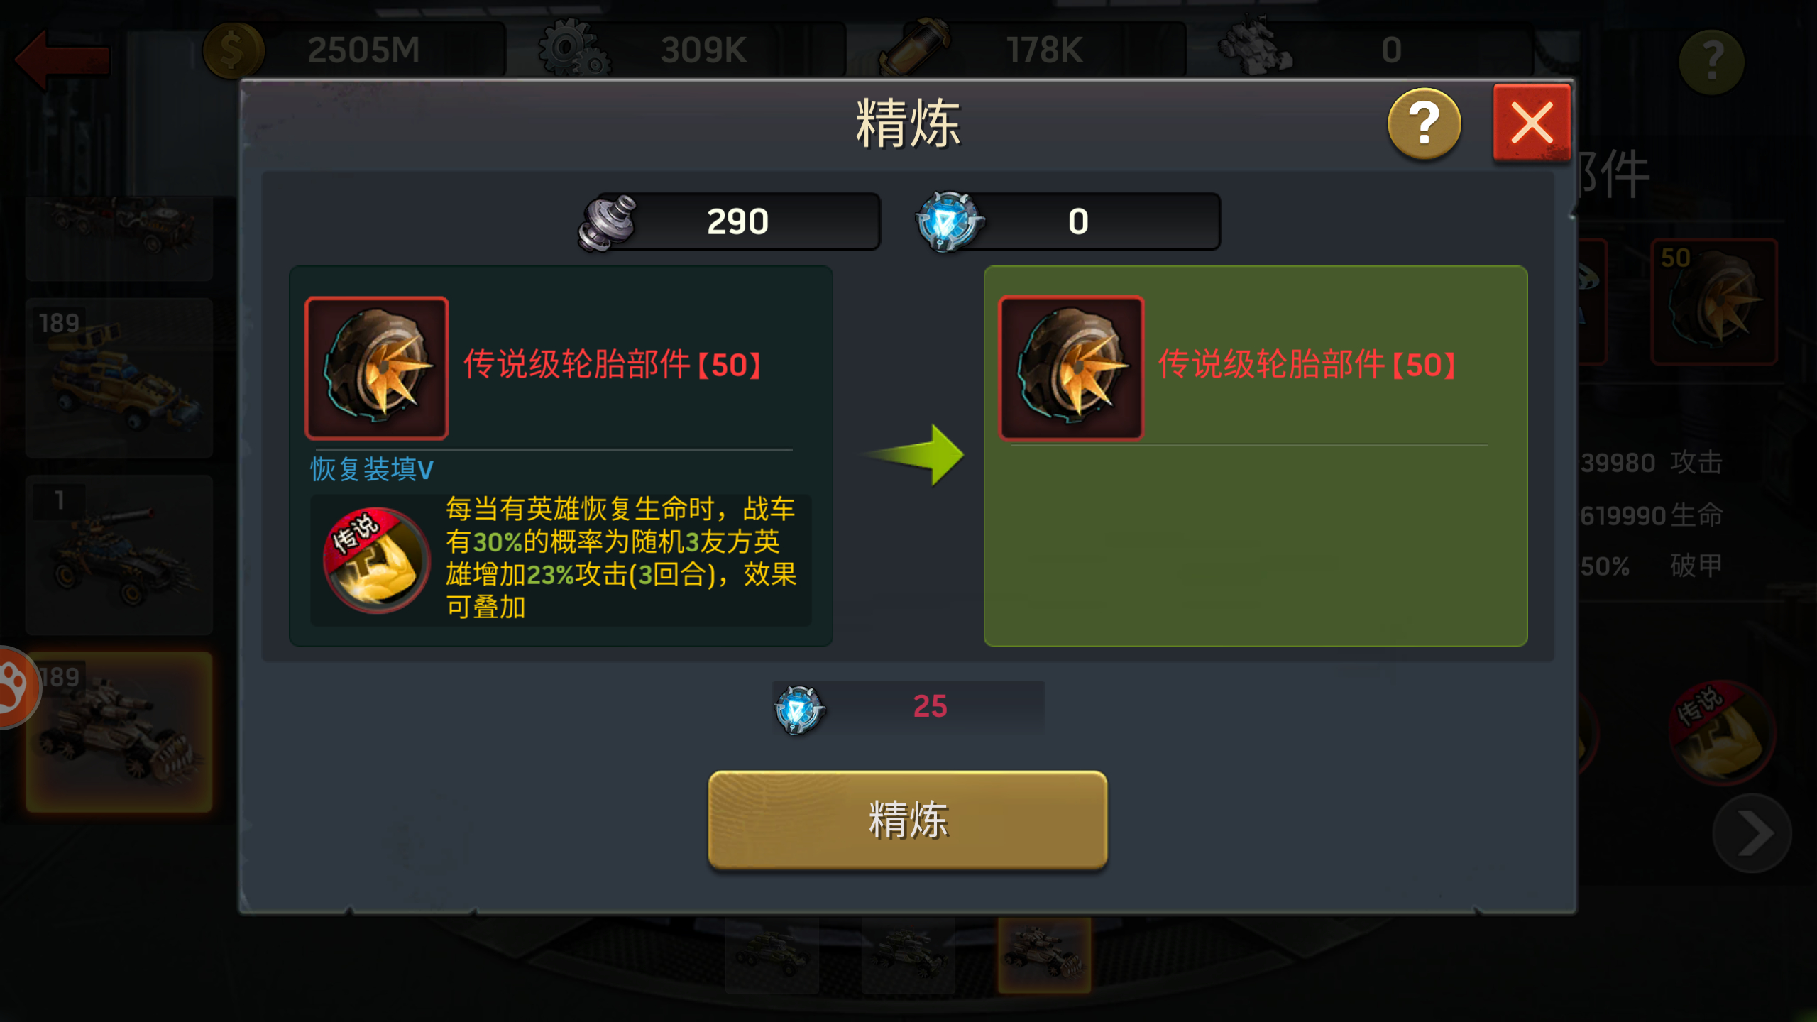Go back with the red arrow
This screenshot has height=1022, width=1817.
62,60
